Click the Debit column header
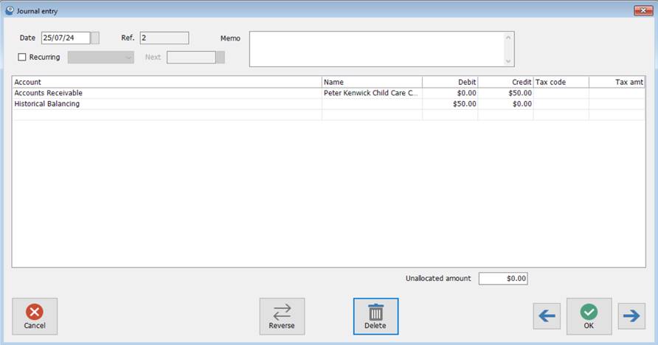Viewport: 658px width, 345px height. (x=450, y=82)
